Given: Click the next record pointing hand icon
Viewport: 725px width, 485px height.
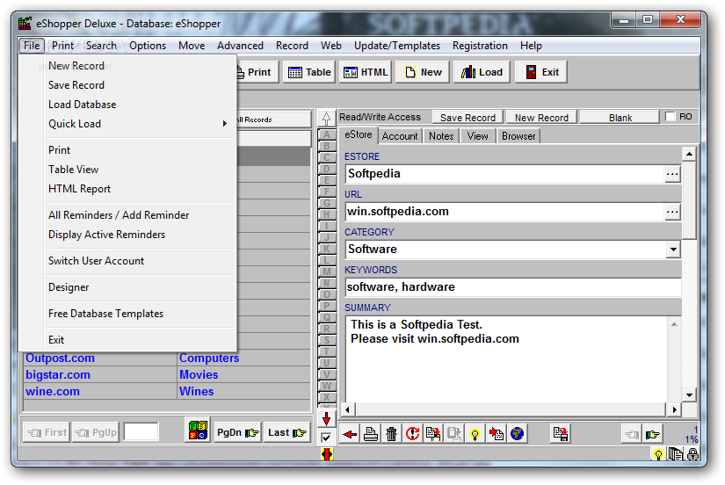Looking at the screenshot, I should (653, 434).
